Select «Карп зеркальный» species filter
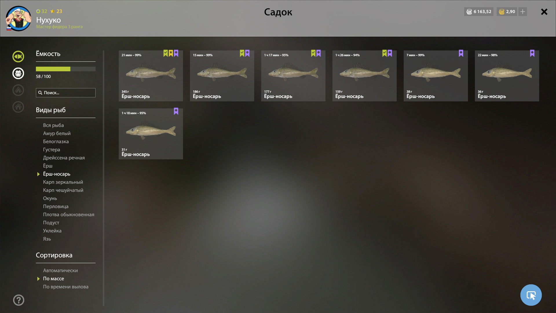 coord(63,182)
